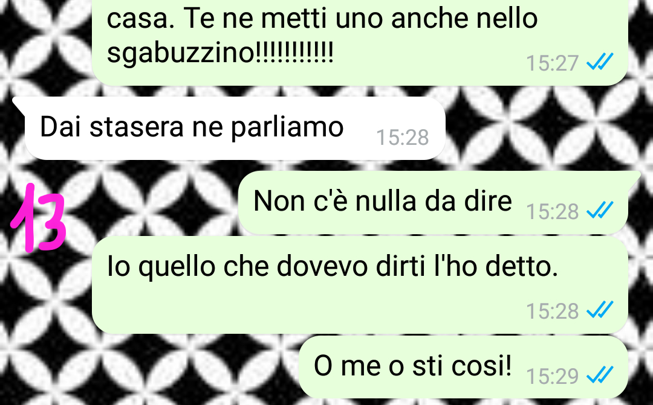Click the word 'parliamo' in white bubble
Viewport: 653px width, 405px height.
[x=287, y=127]
